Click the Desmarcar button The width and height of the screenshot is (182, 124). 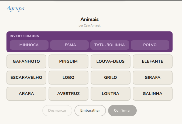[x=57, y=111]
